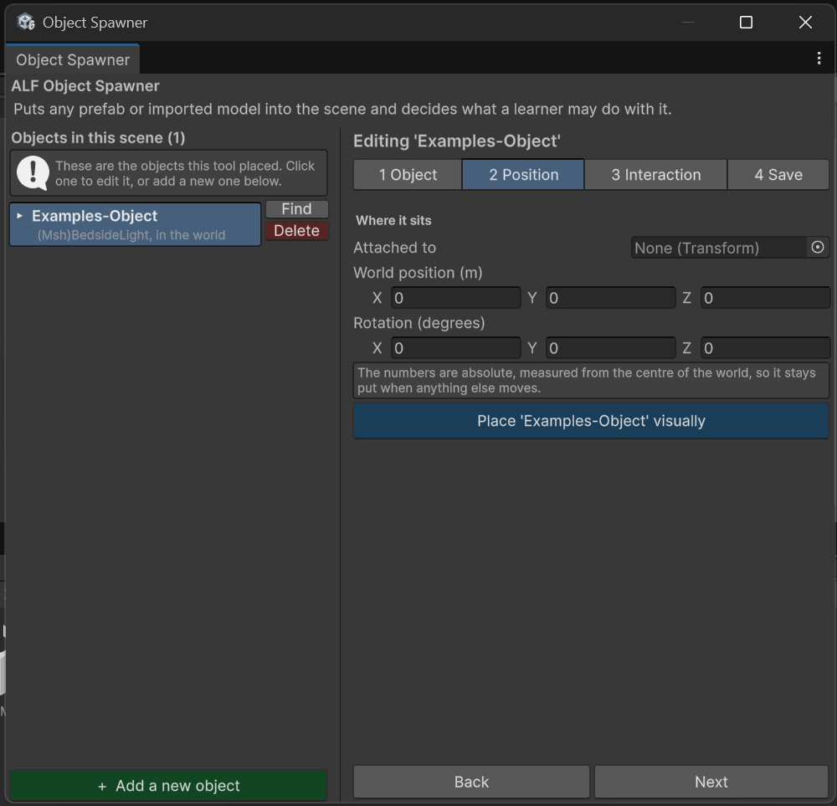
Task: Close the Object Spawner window
Action: coord(805,23)
